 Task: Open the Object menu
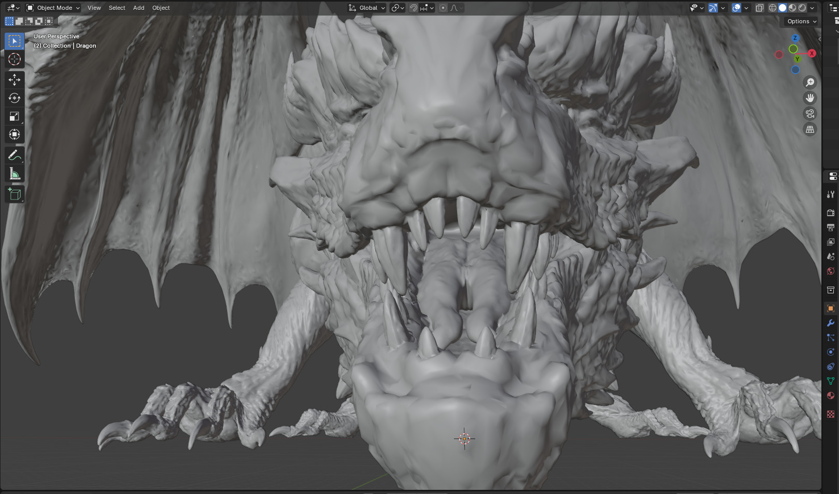[161, 8]
